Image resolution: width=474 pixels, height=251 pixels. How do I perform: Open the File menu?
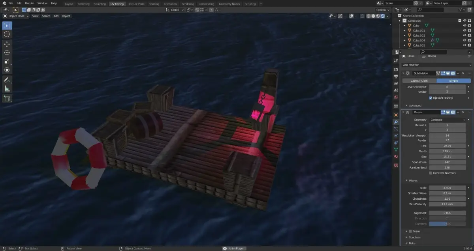(11, 3)
